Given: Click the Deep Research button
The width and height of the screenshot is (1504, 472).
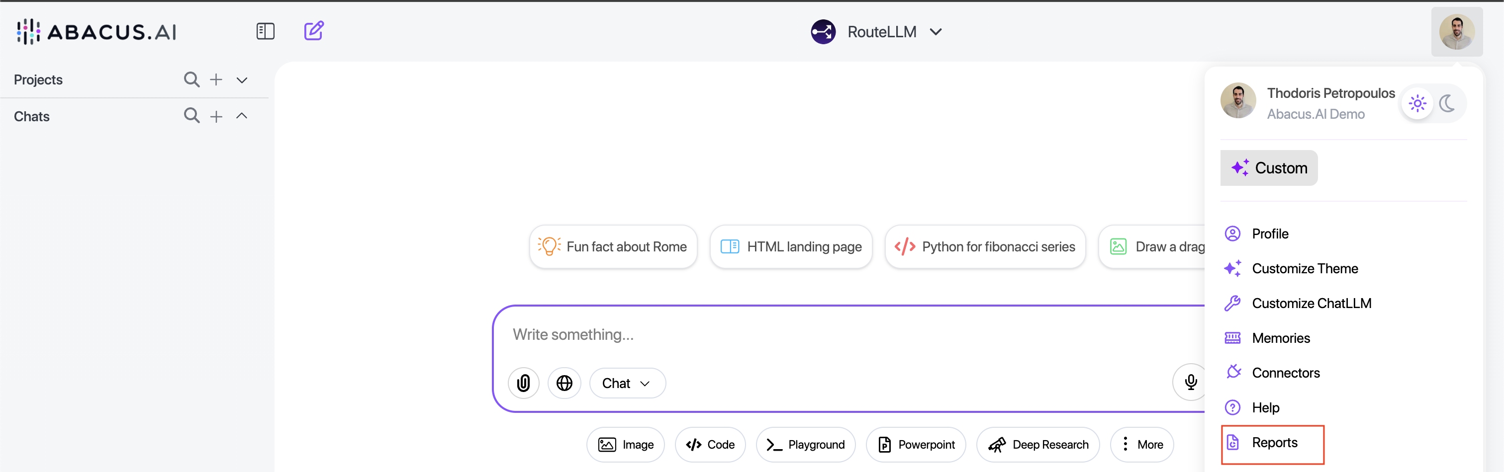Looking at the screenshot, I should 1037,445.
